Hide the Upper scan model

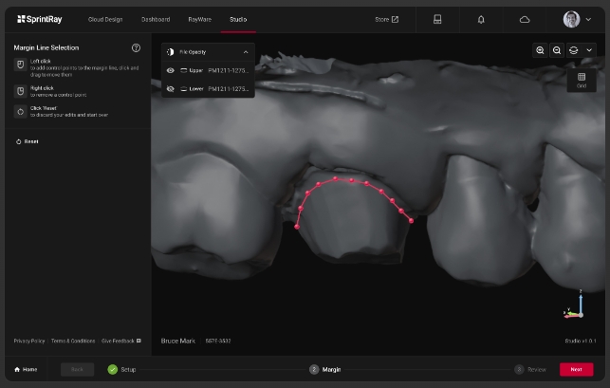click(171, 70)
